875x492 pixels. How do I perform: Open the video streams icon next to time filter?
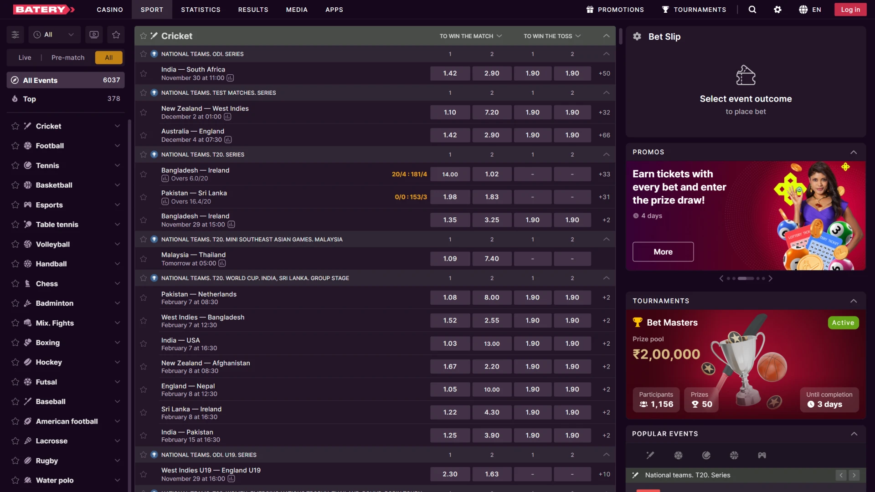click(94, 35)
